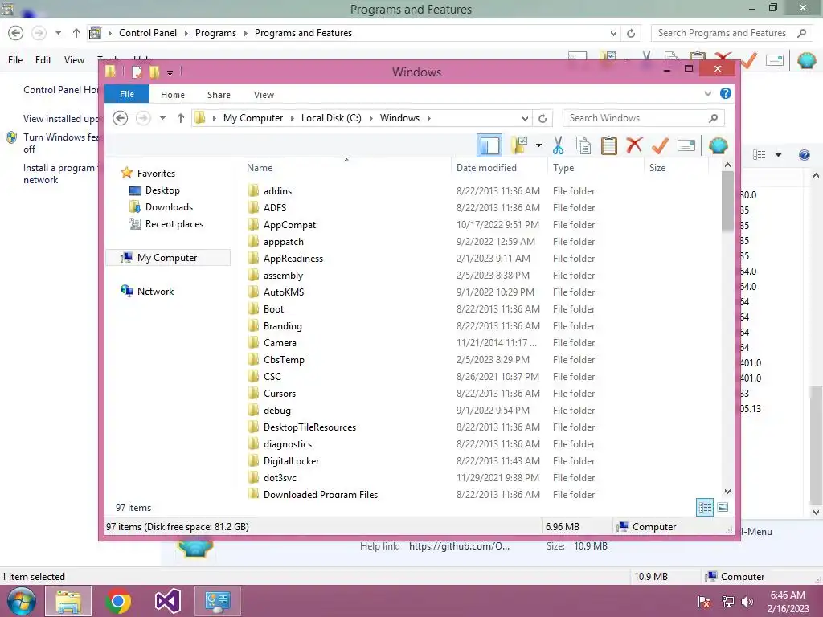Image resolution: width=823 pixels, height=617 pixels.
Task: Click the Paste clipboard icon in Windows toolbar
Action: [x=609, y=145]
